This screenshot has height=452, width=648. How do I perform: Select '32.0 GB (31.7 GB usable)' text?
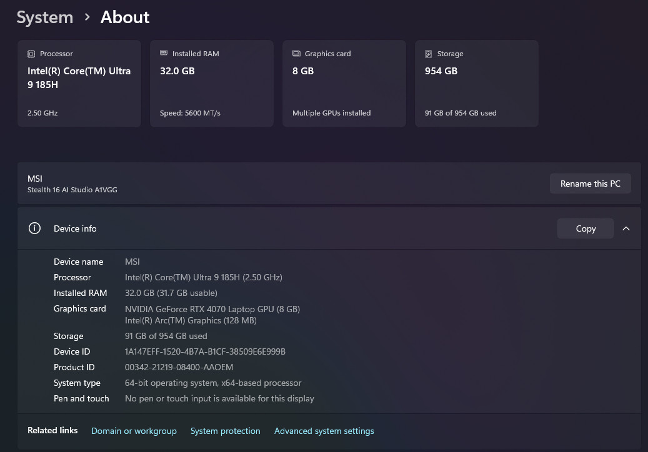171,293
